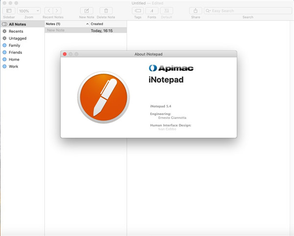
Task: Open Recents in the sidebar
Action: pos(16,31)
